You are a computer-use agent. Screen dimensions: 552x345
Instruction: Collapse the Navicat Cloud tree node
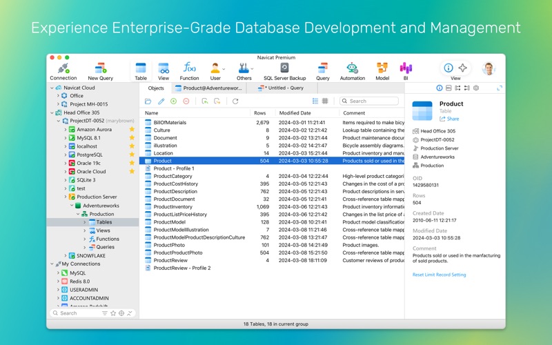[52, 88]
